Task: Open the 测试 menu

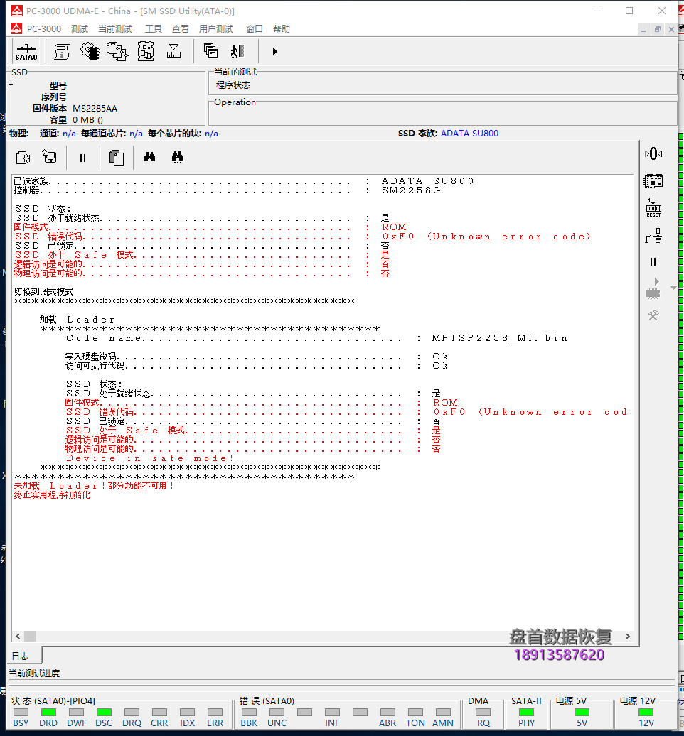Action: 80,29
